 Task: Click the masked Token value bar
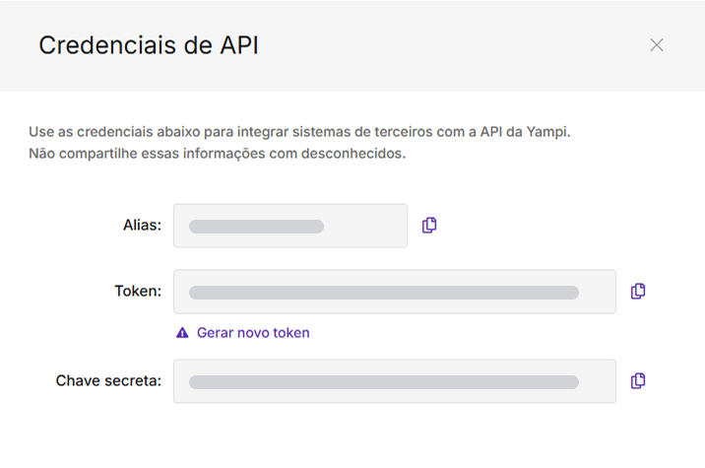tap(384, 293)
